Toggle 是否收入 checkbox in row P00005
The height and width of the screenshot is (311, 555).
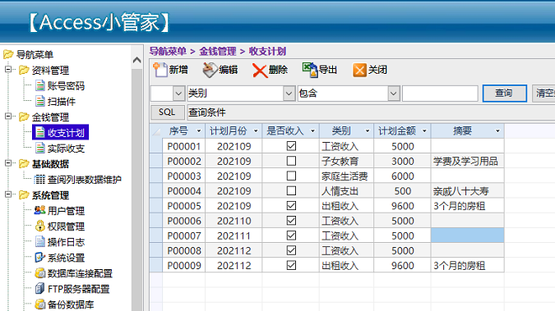pyautogui.click(x=291, y=205)
